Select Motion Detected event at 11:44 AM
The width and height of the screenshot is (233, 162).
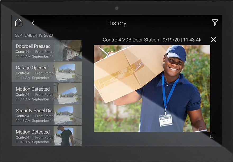click(33, 89)
